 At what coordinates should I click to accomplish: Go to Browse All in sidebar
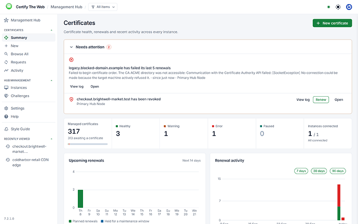coord(29,54)
